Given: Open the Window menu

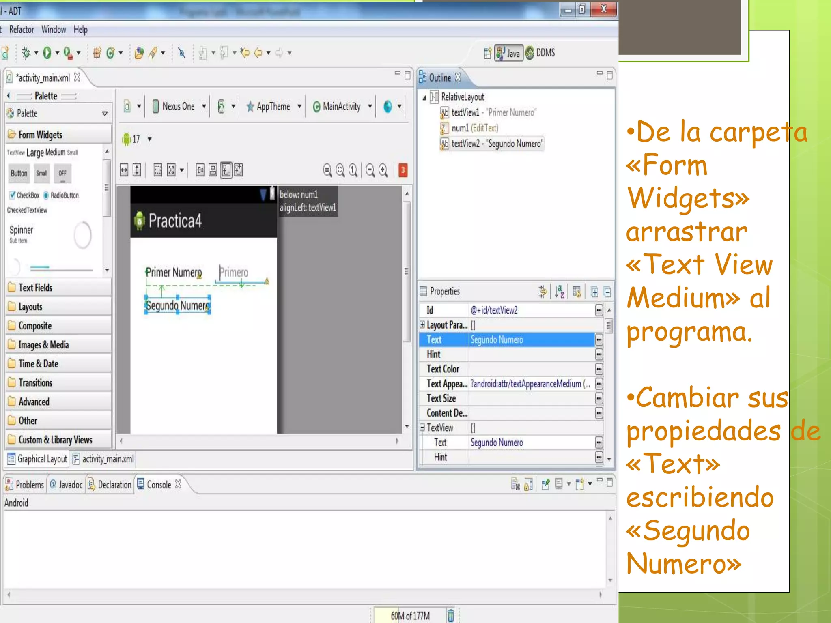Looking at the screenshot, I should [54, 30].
